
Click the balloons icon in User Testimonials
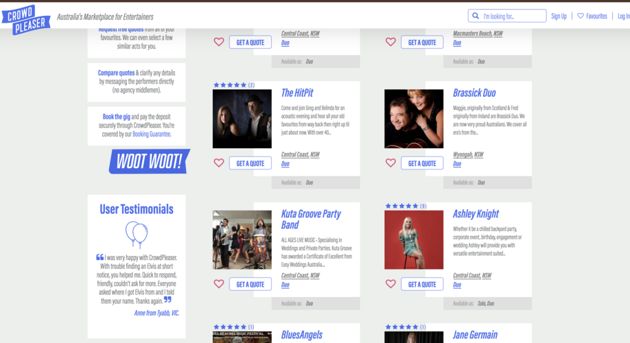(x=137, y=234)
